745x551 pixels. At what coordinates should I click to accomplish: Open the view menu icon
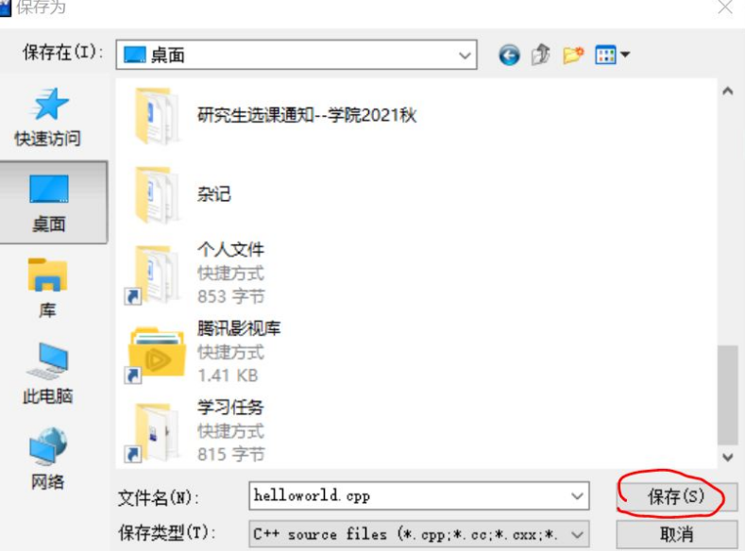tap(612, 55)
